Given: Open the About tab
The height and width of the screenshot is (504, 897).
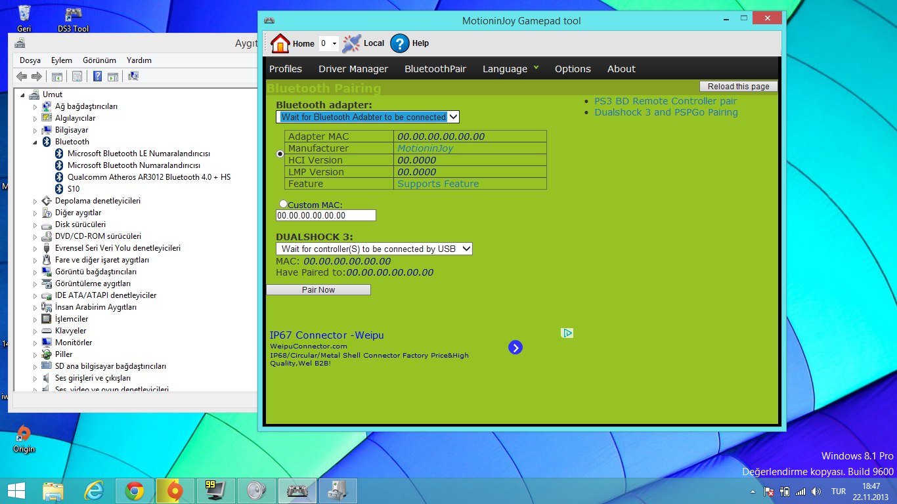Looking at the screenshot, I should click(x=621, y=69).
